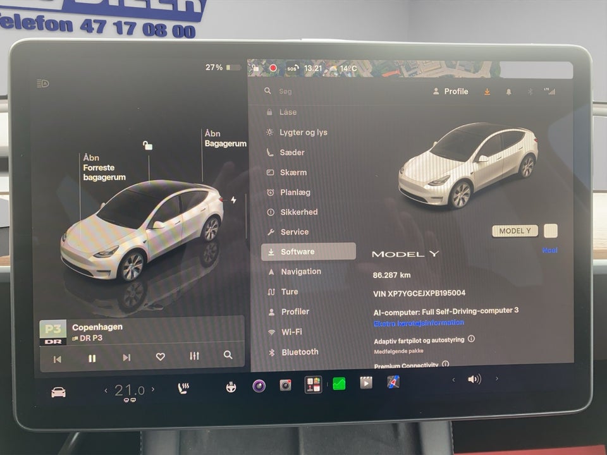607x455 pixels.
Task: Open the rear trunk (Åbn Bagagerum)
Action: (x=225, y=138)
